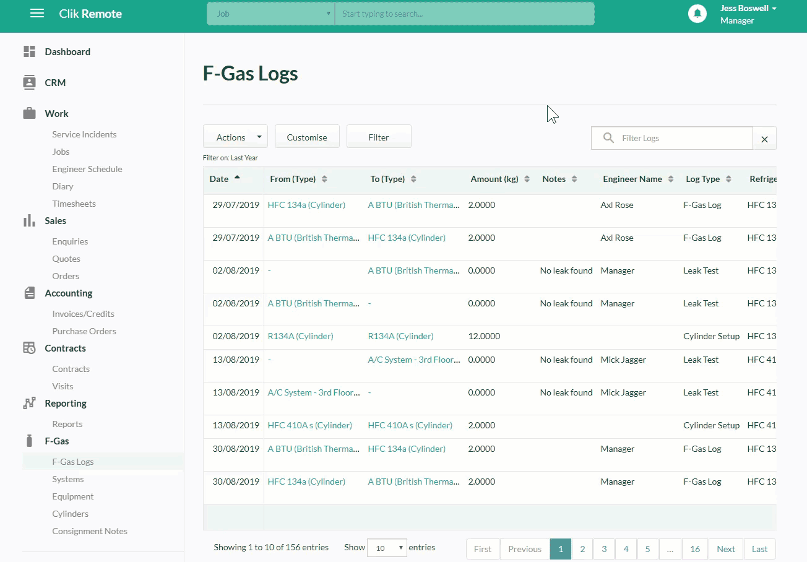Click the Clik Remote logo text
This screenshot has width=807, height=562.
point(90,14)
